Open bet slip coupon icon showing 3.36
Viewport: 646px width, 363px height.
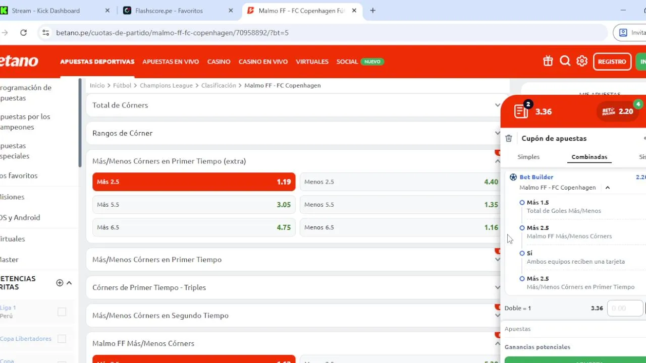(522, 111)
